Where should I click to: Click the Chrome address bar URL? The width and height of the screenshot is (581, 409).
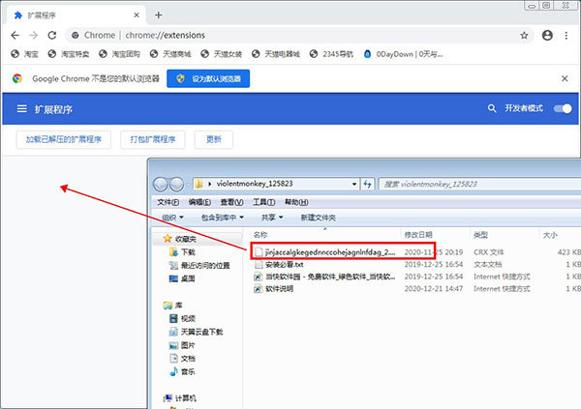click(x=165, y=35)
